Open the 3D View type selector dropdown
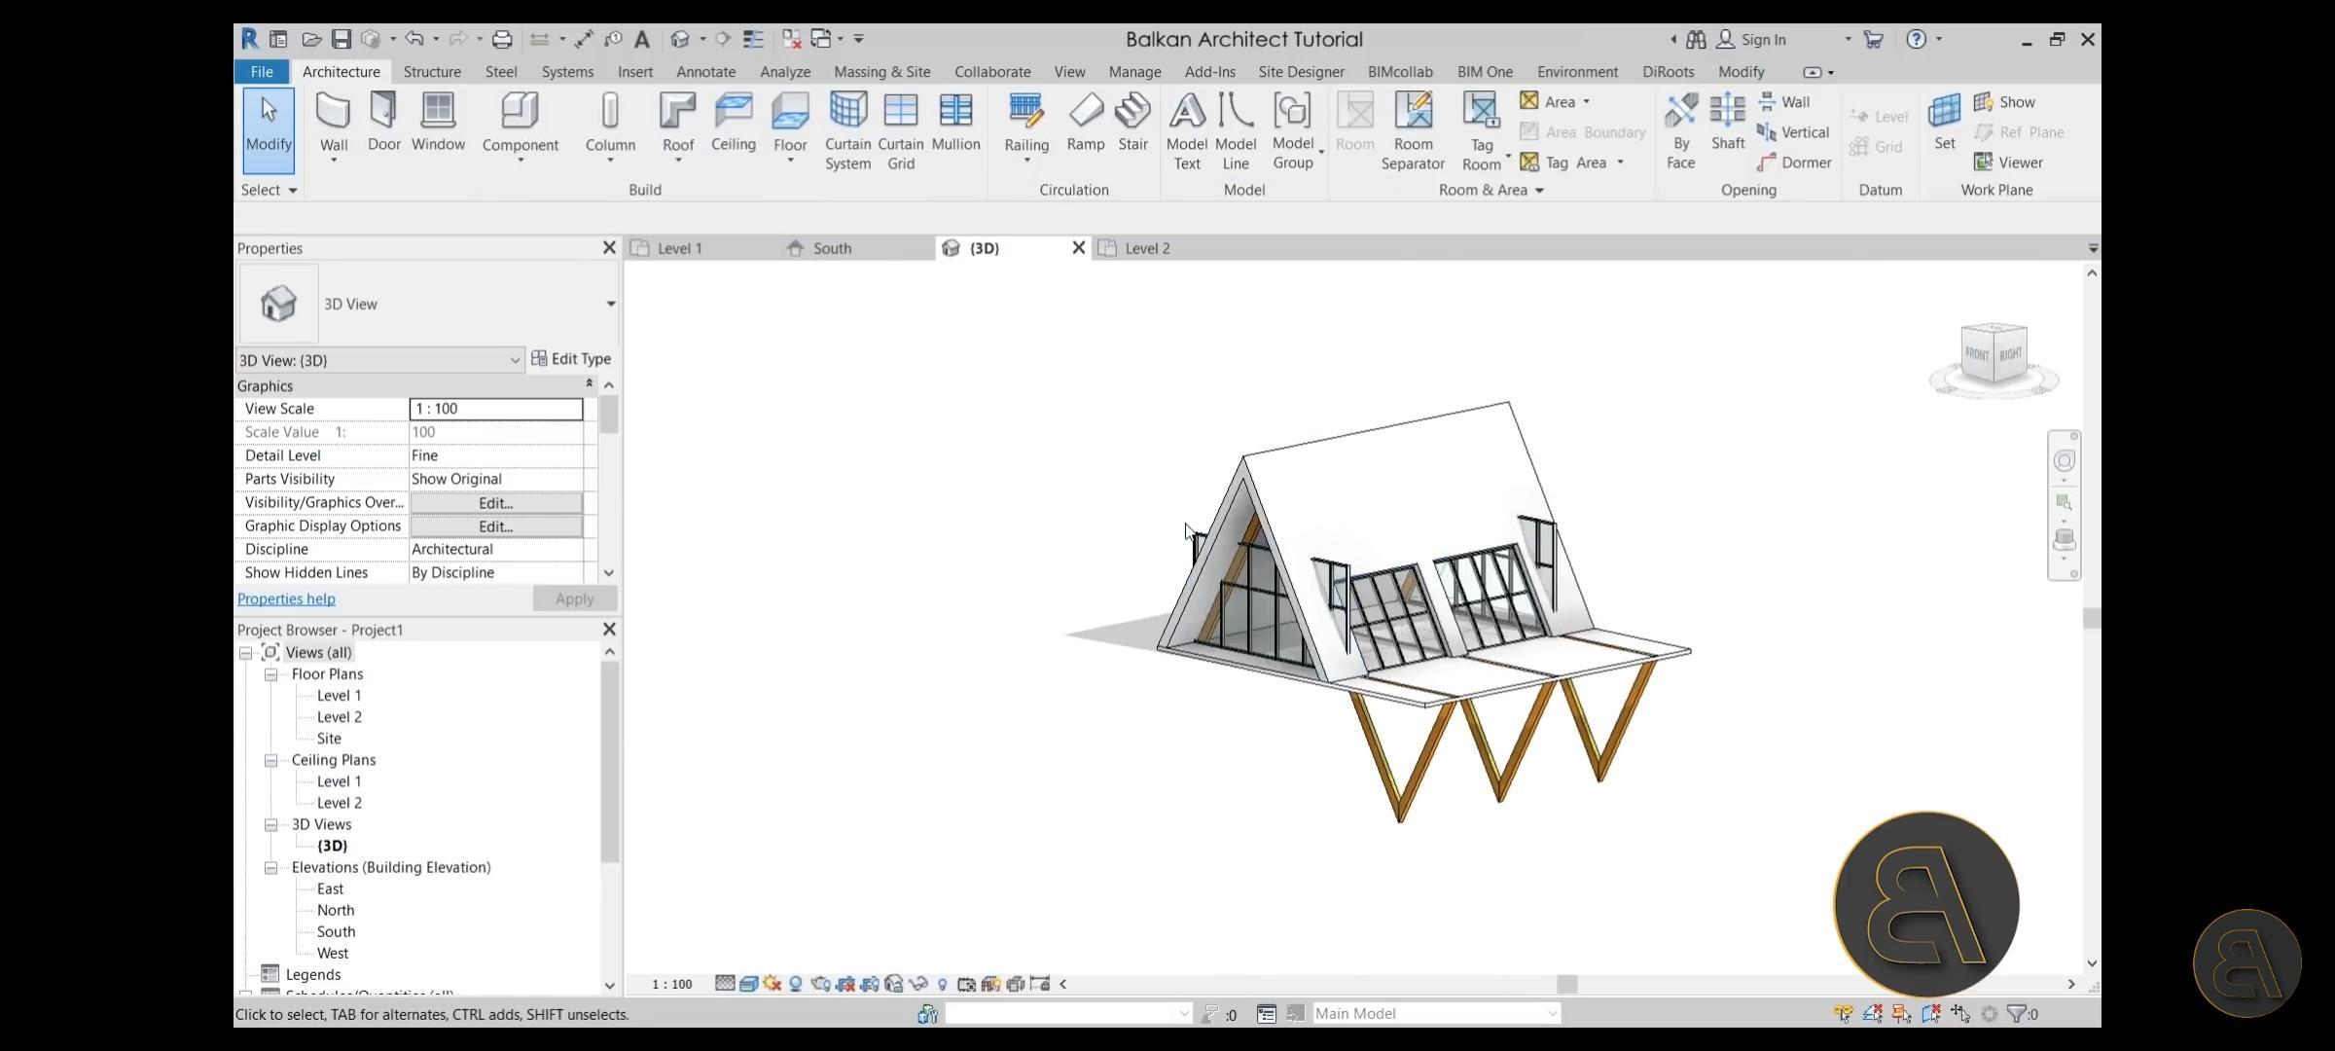 (x=610, y=304)
